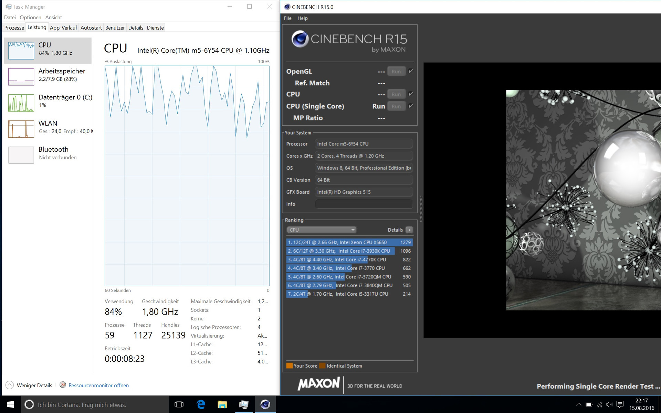Toggle the CPU test checkmark
The image size is (661, 413).
(411, 94)
